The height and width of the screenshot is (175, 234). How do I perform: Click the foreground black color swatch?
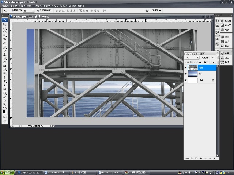(x=4, y=111)
